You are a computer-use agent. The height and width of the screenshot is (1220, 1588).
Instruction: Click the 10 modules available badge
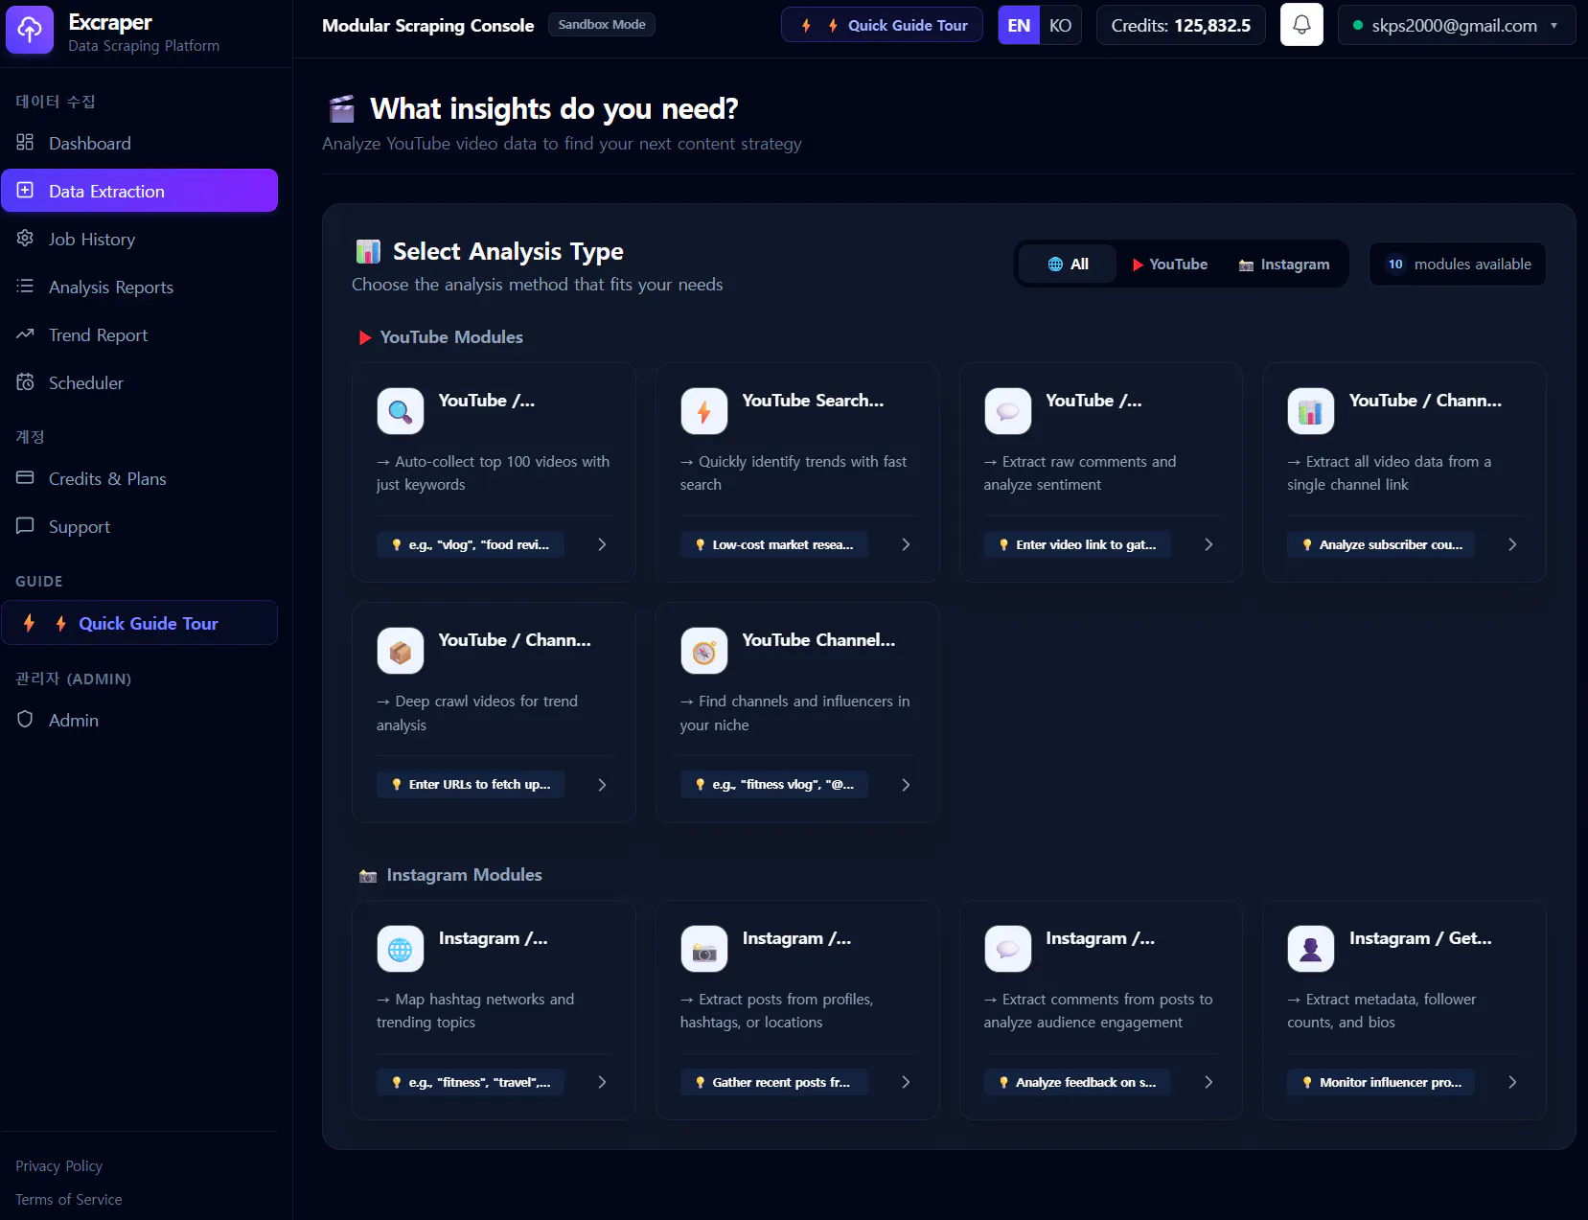click(1458, 265)
